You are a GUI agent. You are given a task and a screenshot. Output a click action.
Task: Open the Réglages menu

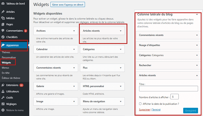[11, 104]
